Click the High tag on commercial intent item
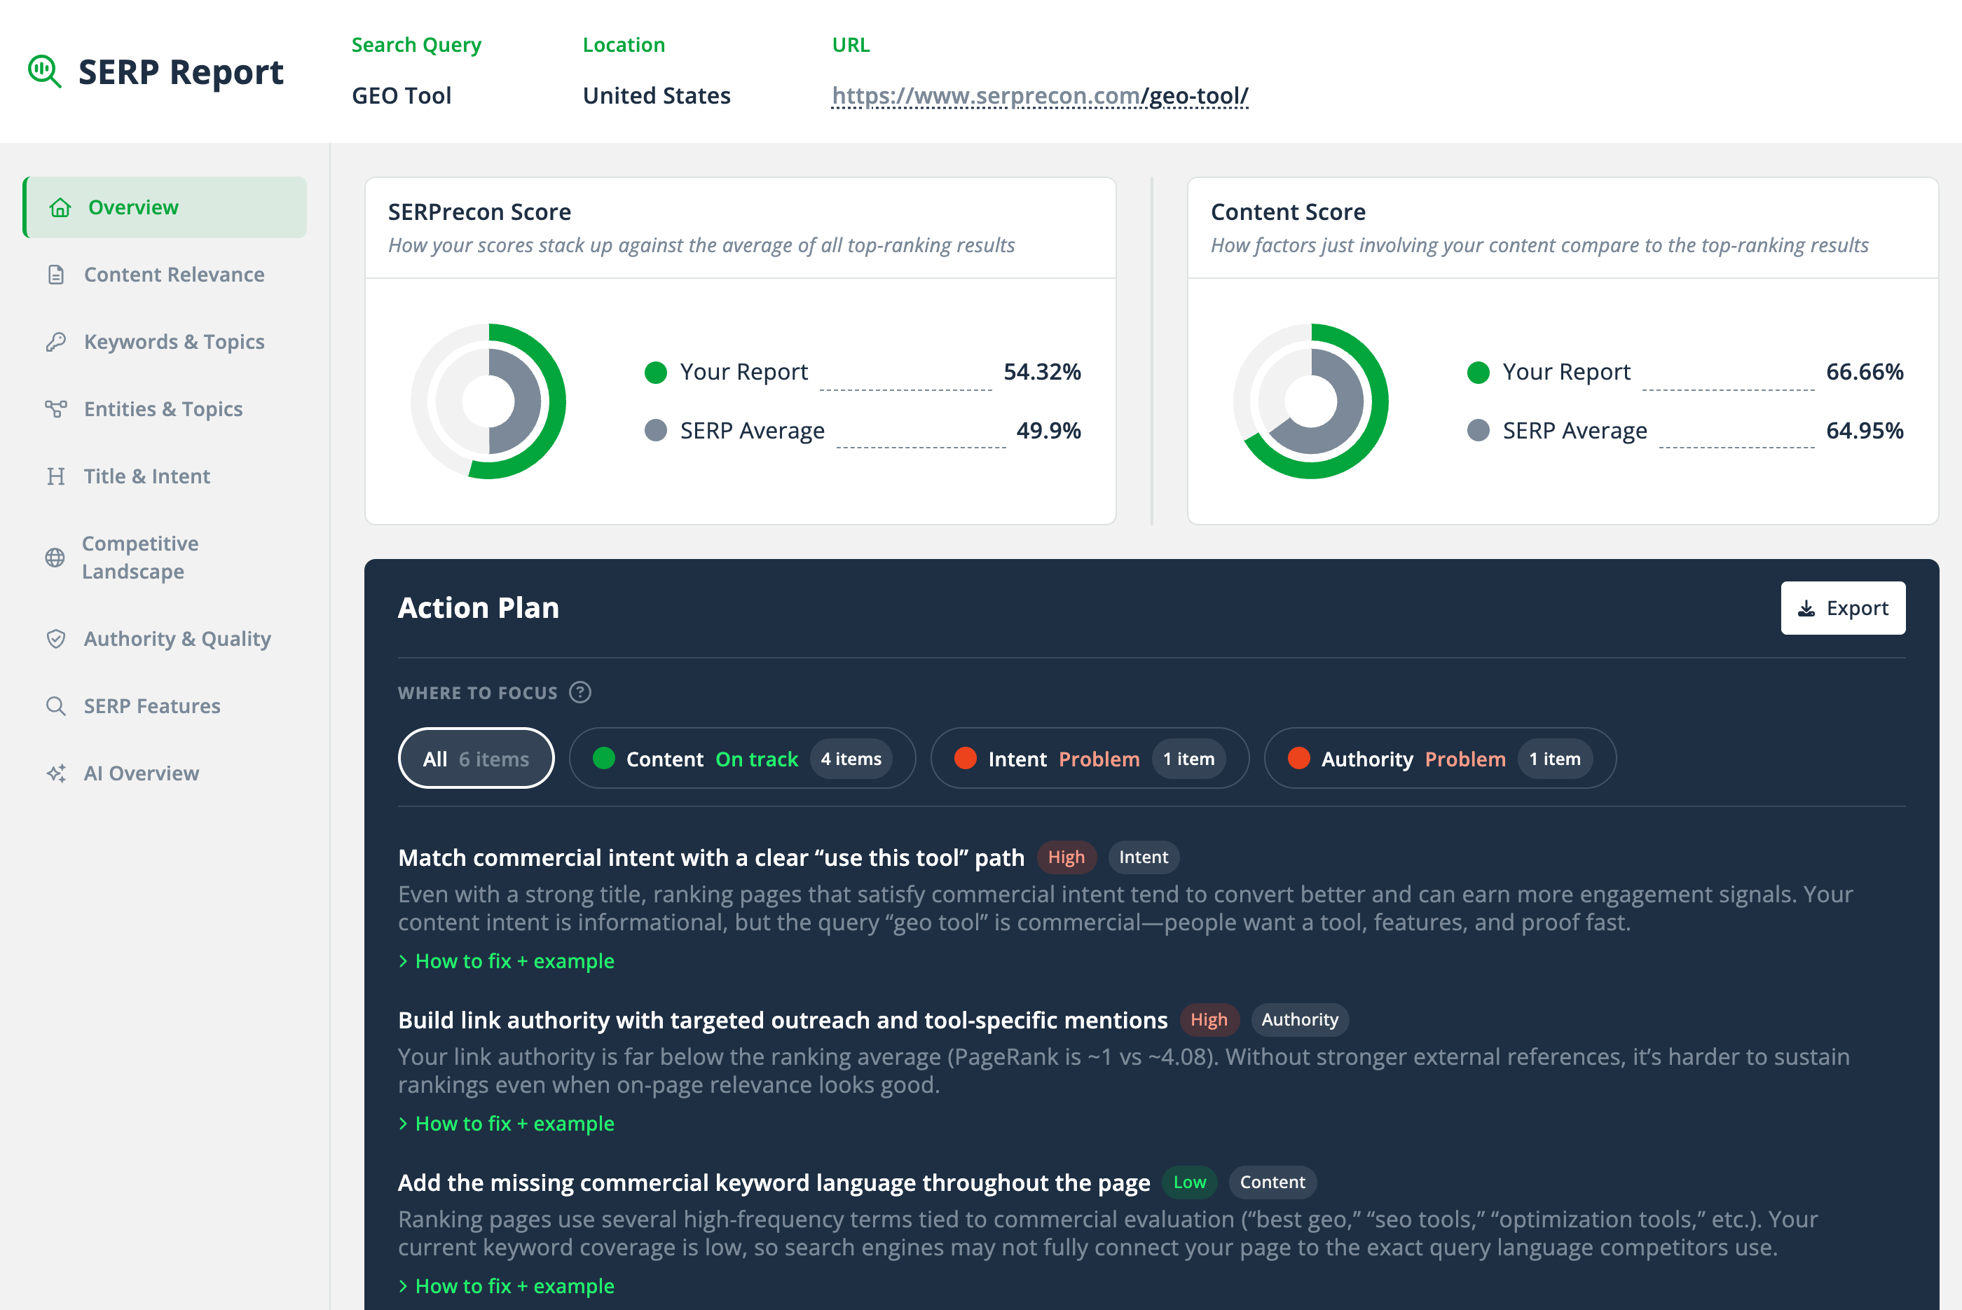The image size is (1962, 1310). [x=1066, y=857]
